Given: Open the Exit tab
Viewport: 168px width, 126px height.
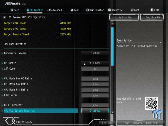Looking at the screenshot, I should [155, 10].
